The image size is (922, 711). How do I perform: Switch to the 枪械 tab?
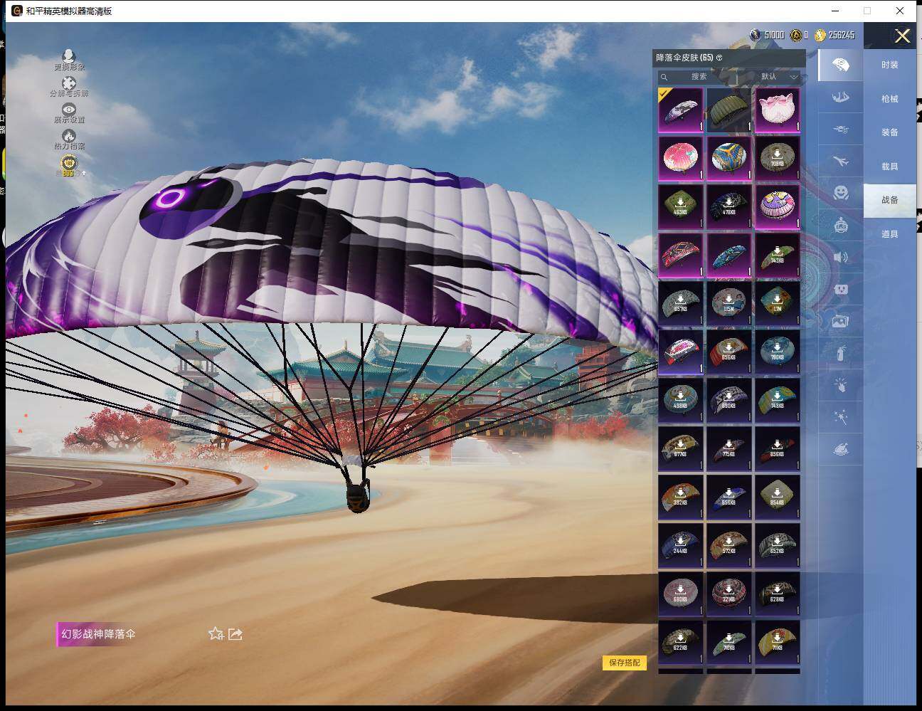coord(889,99)
